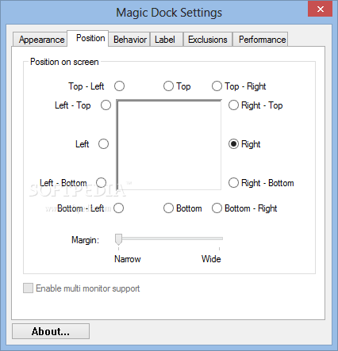Choose the Right - Bottom radio button

[x=233, y=182]
